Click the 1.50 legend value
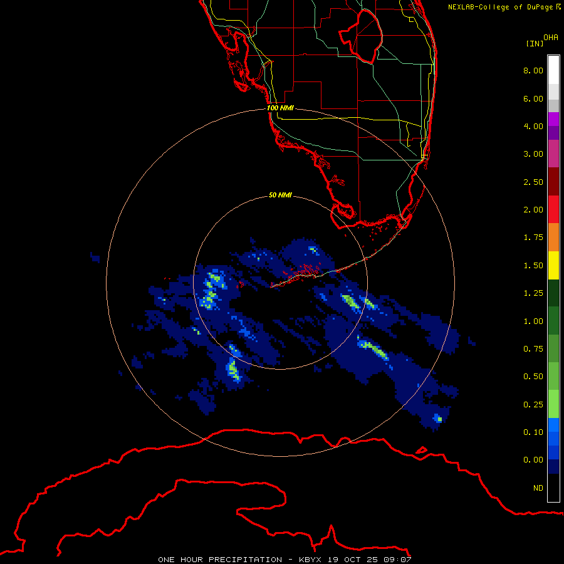 (533, 266)
